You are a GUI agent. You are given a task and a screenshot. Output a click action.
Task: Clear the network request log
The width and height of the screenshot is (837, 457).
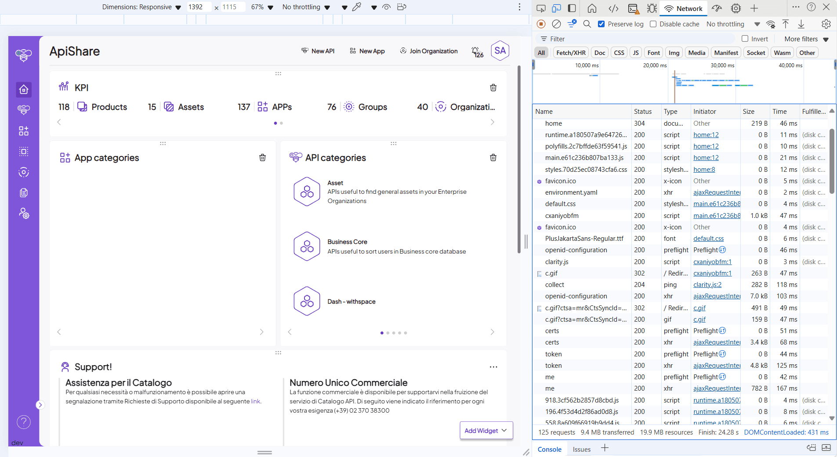tap(556, 24)
